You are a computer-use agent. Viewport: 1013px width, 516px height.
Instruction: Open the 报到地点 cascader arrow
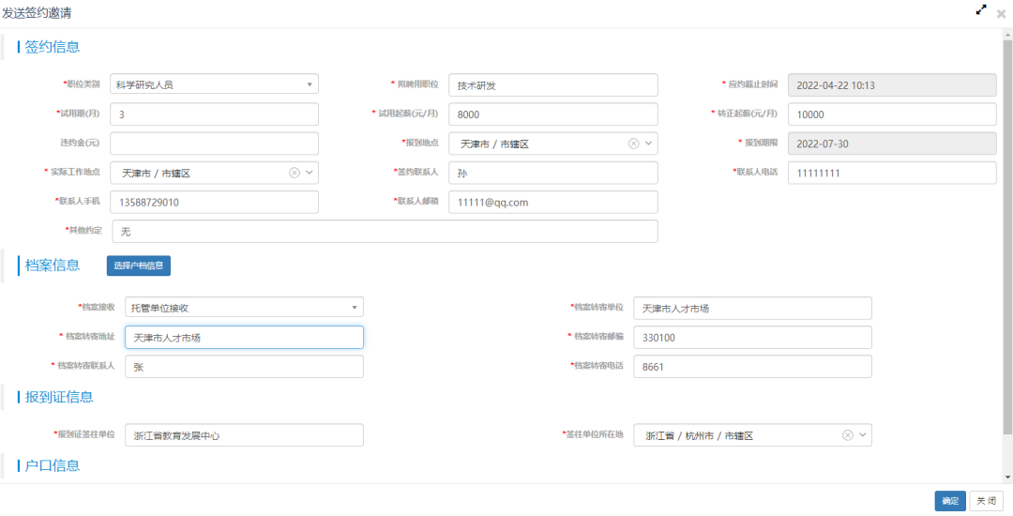coord(648,144)
